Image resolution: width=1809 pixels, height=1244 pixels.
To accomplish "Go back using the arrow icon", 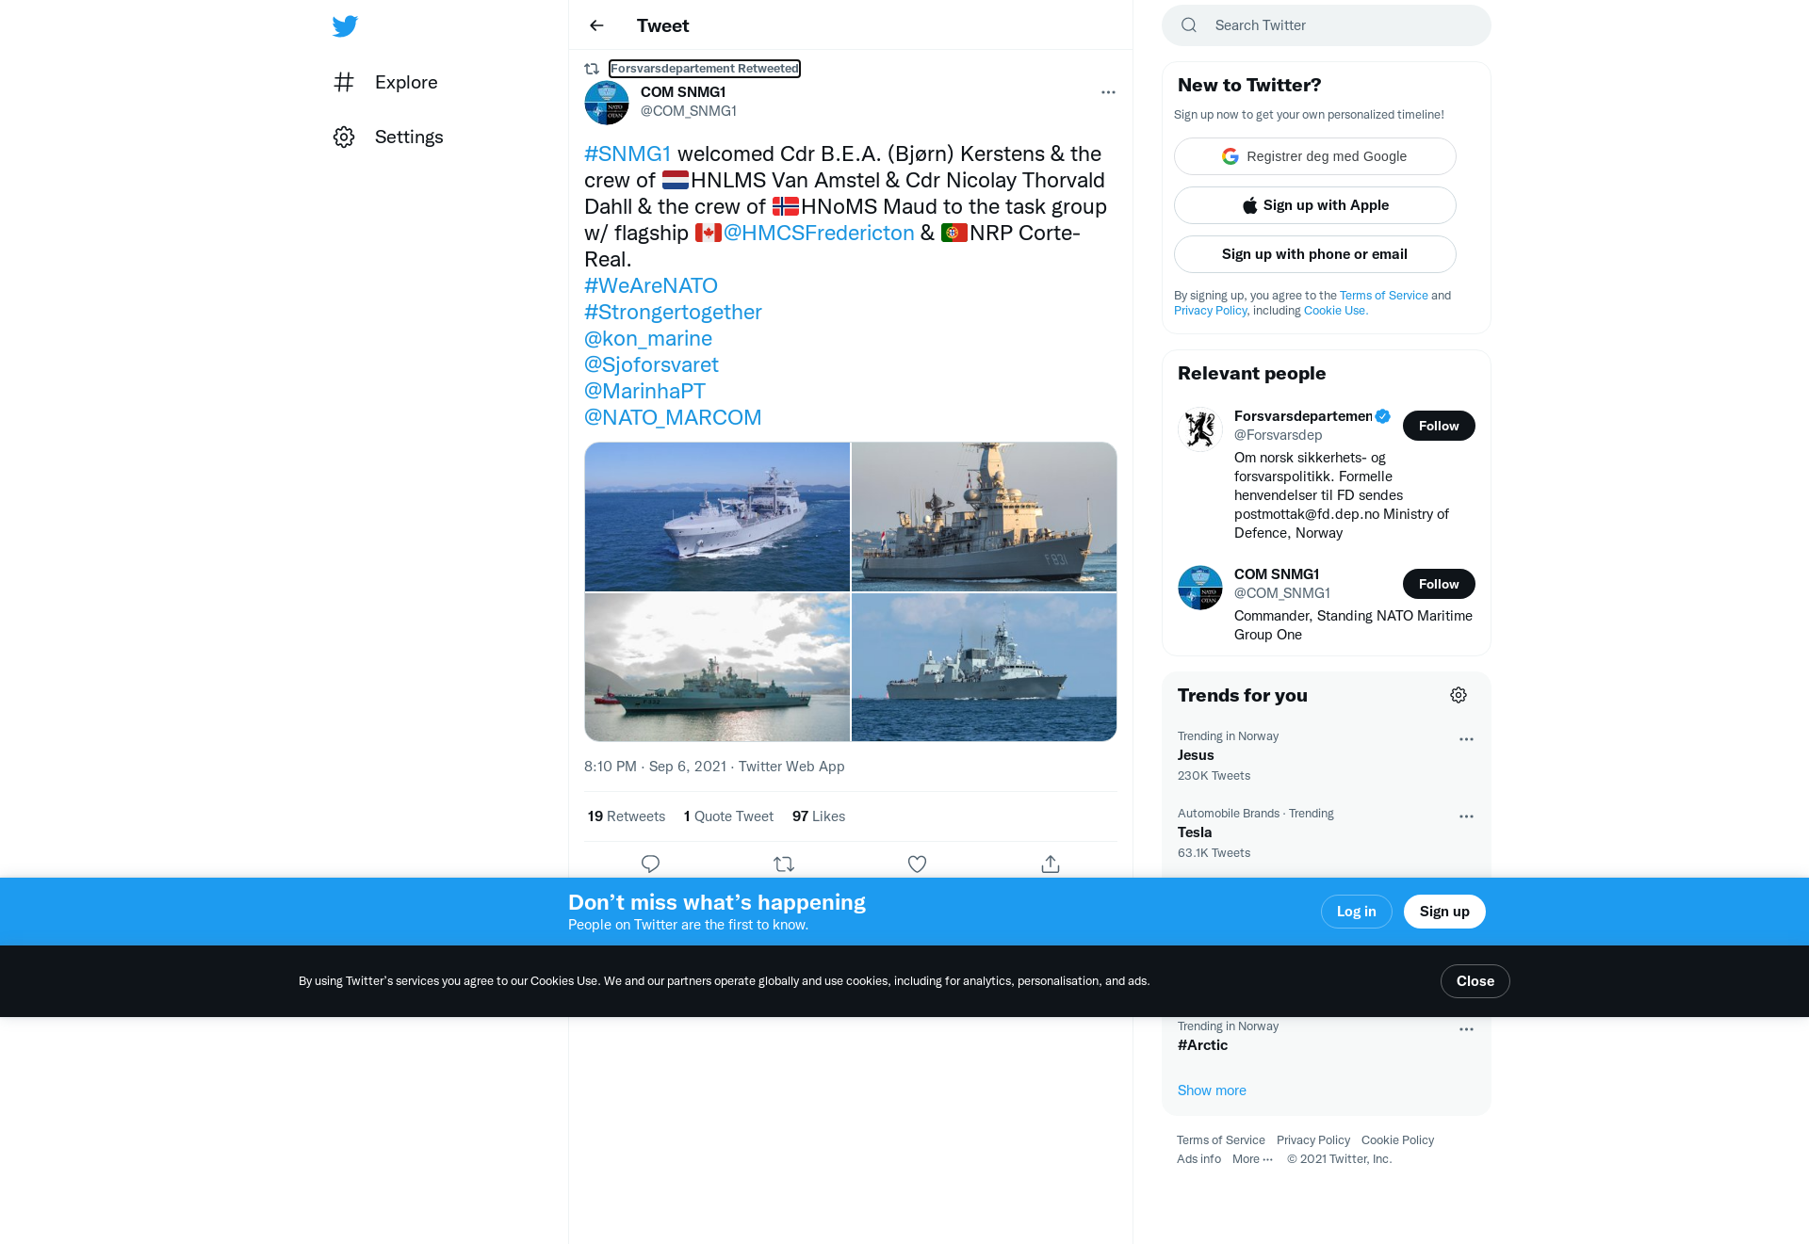I will point(596,25).
